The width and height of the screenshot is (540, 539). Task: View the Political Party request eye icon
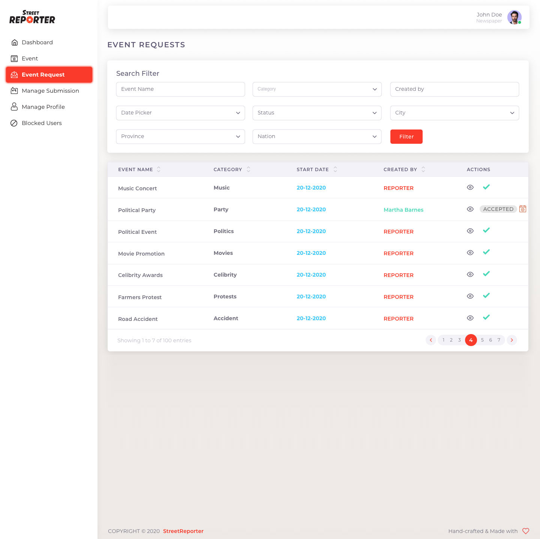coord(470,209)
